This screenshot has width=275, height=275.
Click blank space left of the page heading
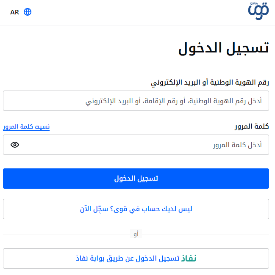pyautogui.click(x=88, y=48)
